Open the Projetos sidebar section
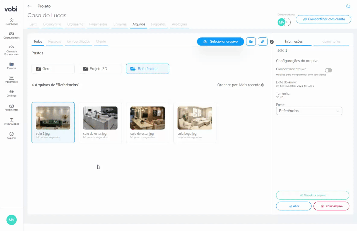The width and height of the screenshot is (357, 231). pos(11,66)
